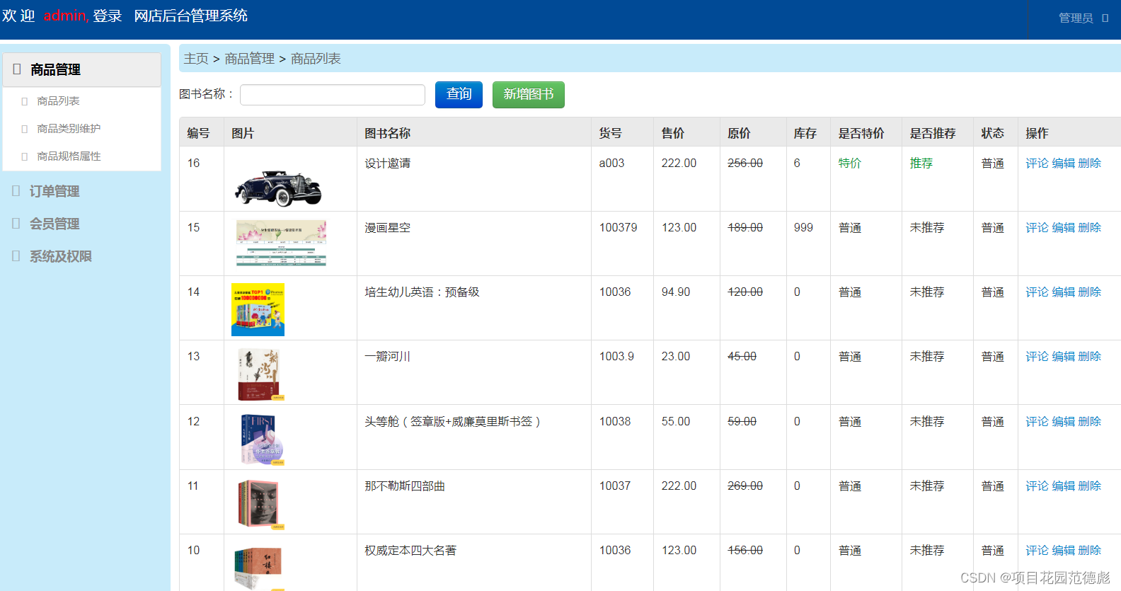Click the green 特价 label for 设计邀请
The width and height of the screenshot is (1121, 591).
(x=850, y=163)
